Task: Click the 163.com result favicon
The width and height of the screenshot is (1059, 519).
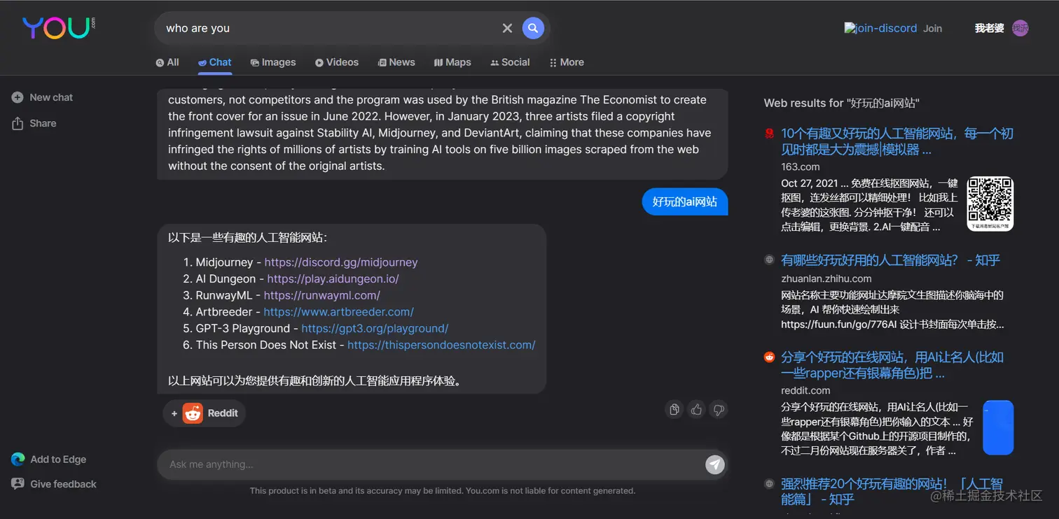Action: click(x=769, y=133)
